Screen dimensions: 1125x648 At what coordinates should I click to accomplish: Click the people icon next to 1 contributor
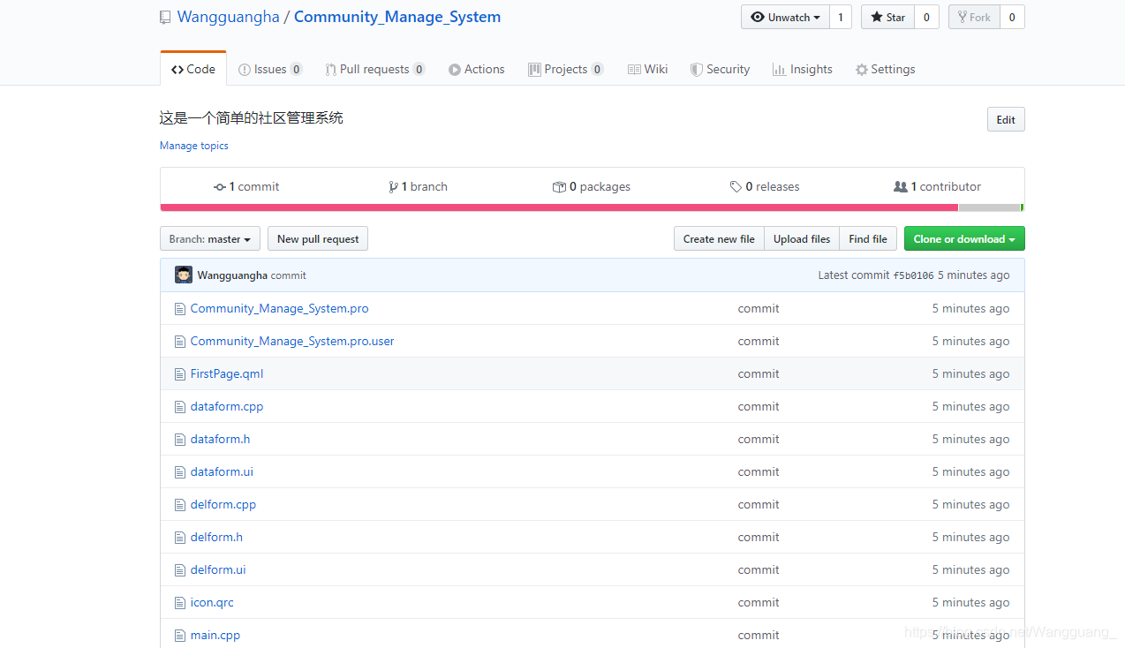click(901, 187)
